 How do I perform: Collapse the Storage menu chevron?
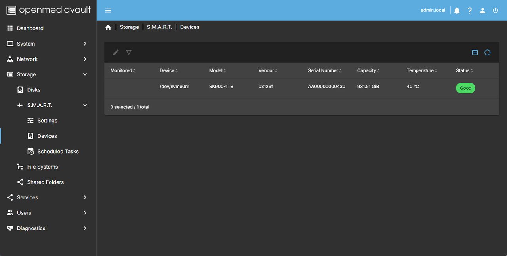85,74
